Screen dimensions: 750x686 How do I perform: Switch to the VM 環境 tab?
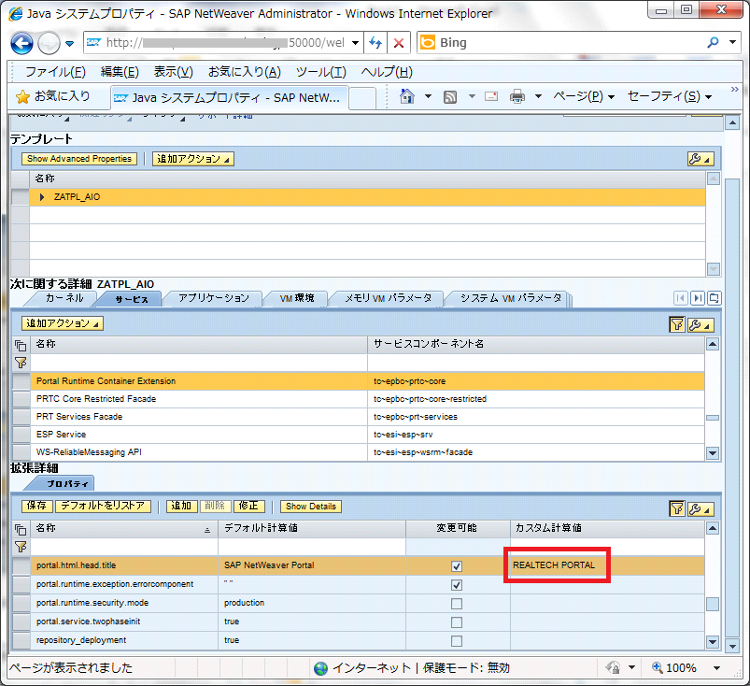(x=297, y=298)
